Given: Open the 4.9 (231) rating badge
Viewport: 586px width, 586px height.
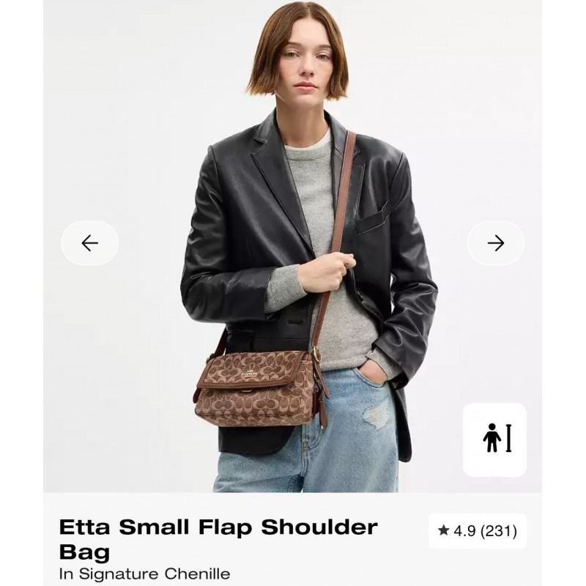Looking at the screenshot, I should pos(478,530).
